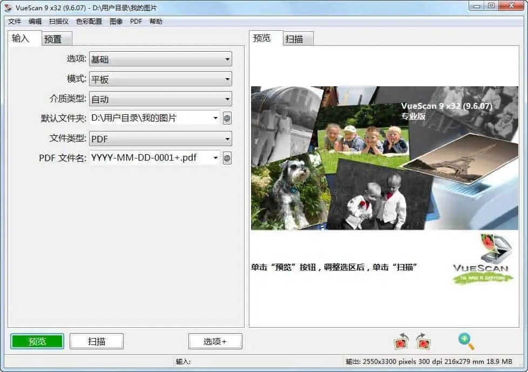Click the zoom in magnifier icon
Screen dimensions: 528x372
click(x=465, y=341)
